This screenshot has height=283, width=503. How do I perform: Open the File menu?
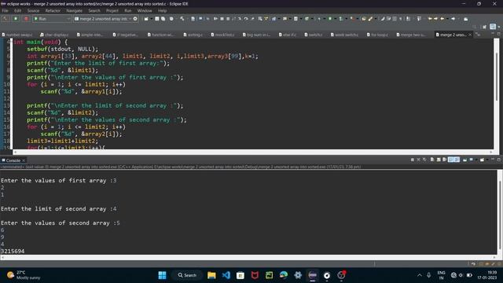(6, 10)
